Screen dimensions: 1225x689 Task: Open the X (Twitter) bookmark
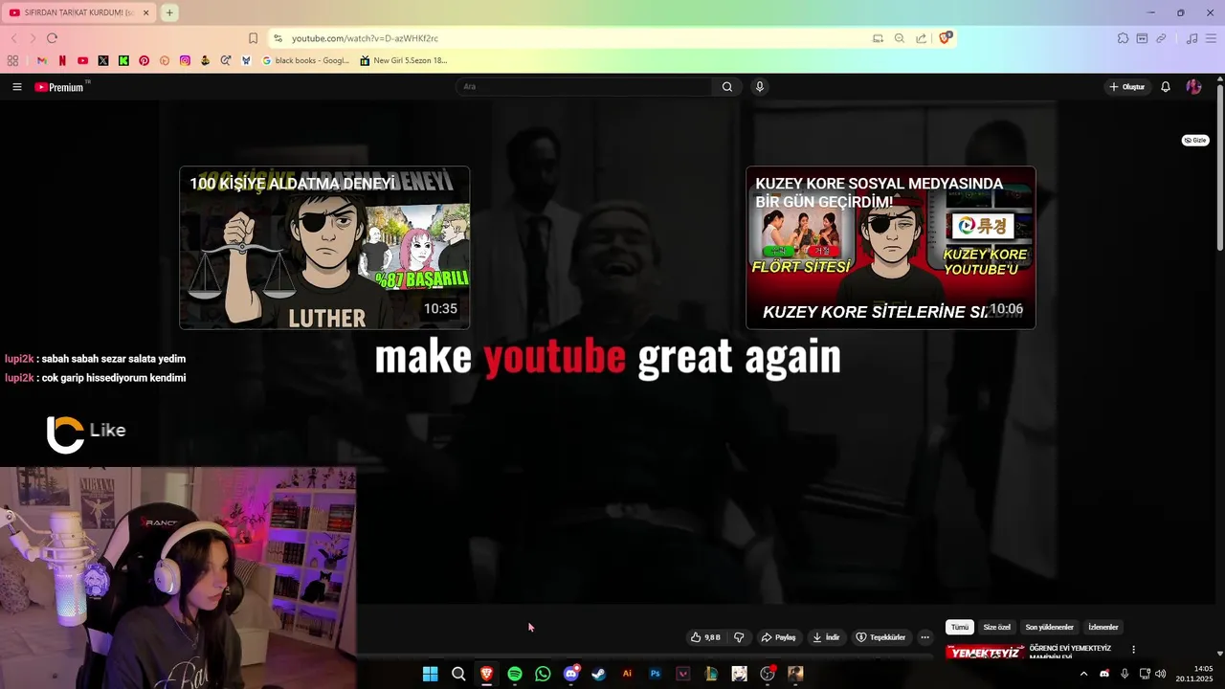click(103, 60)
